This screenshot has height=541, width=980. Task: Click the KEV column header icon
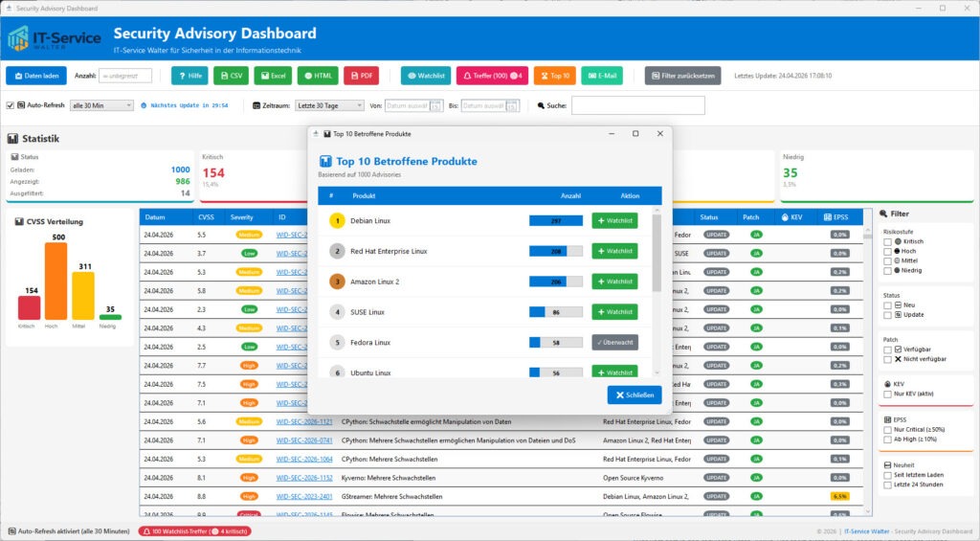785,217
